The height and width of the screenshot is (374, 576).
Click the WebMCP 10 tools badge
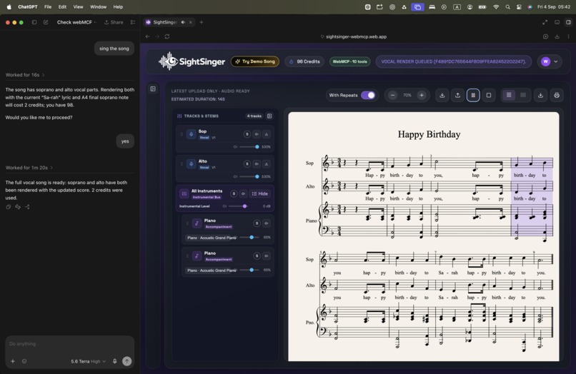(349, 61)
